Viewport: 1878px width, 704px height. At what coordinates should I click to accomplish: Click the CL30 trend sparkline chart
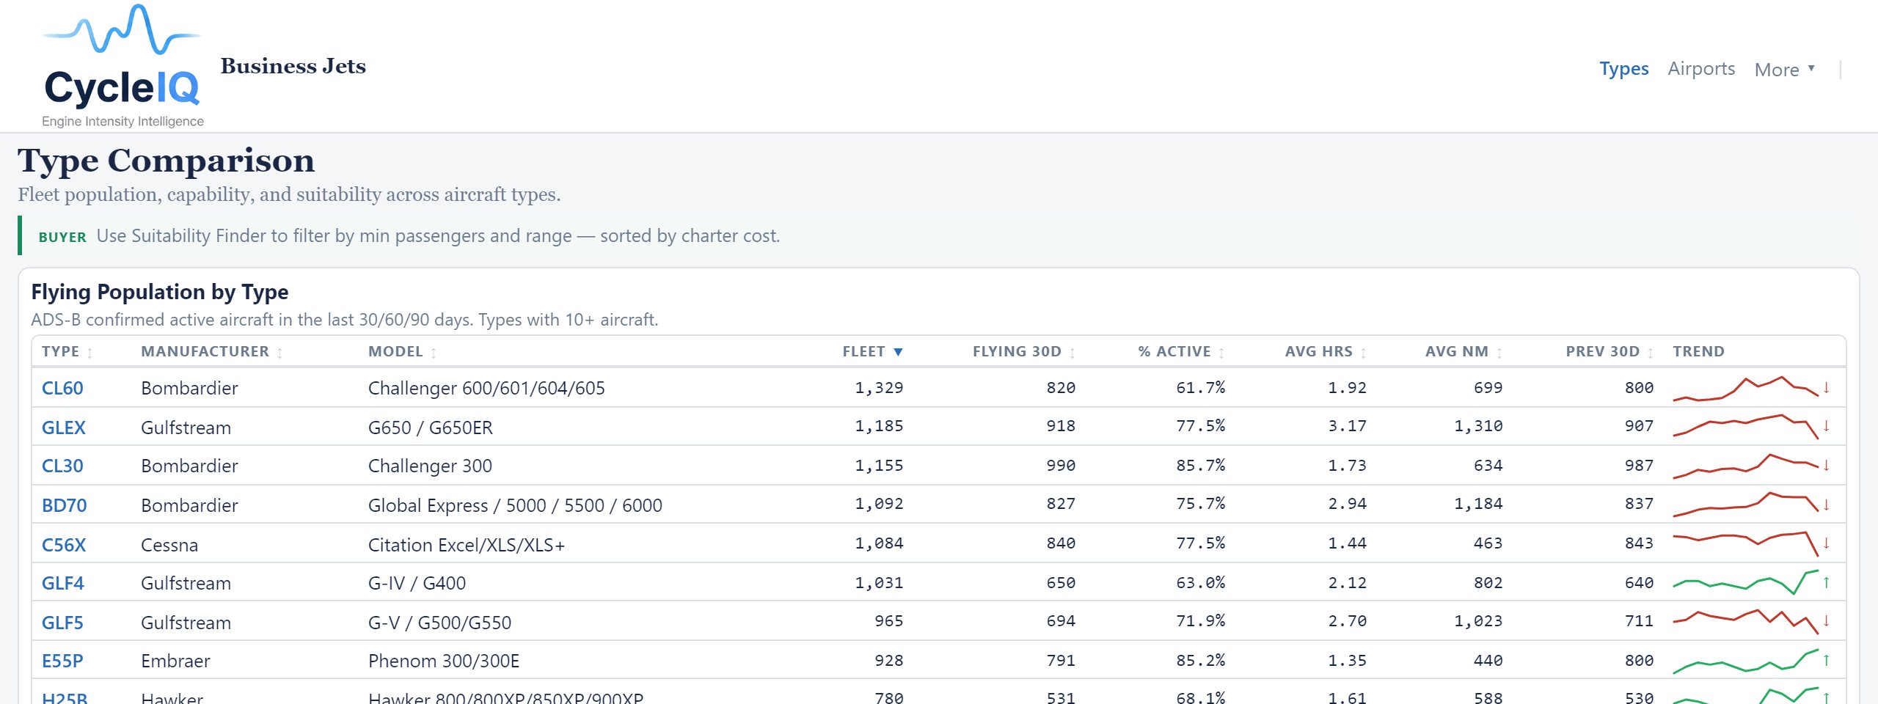coord(1746,466)
